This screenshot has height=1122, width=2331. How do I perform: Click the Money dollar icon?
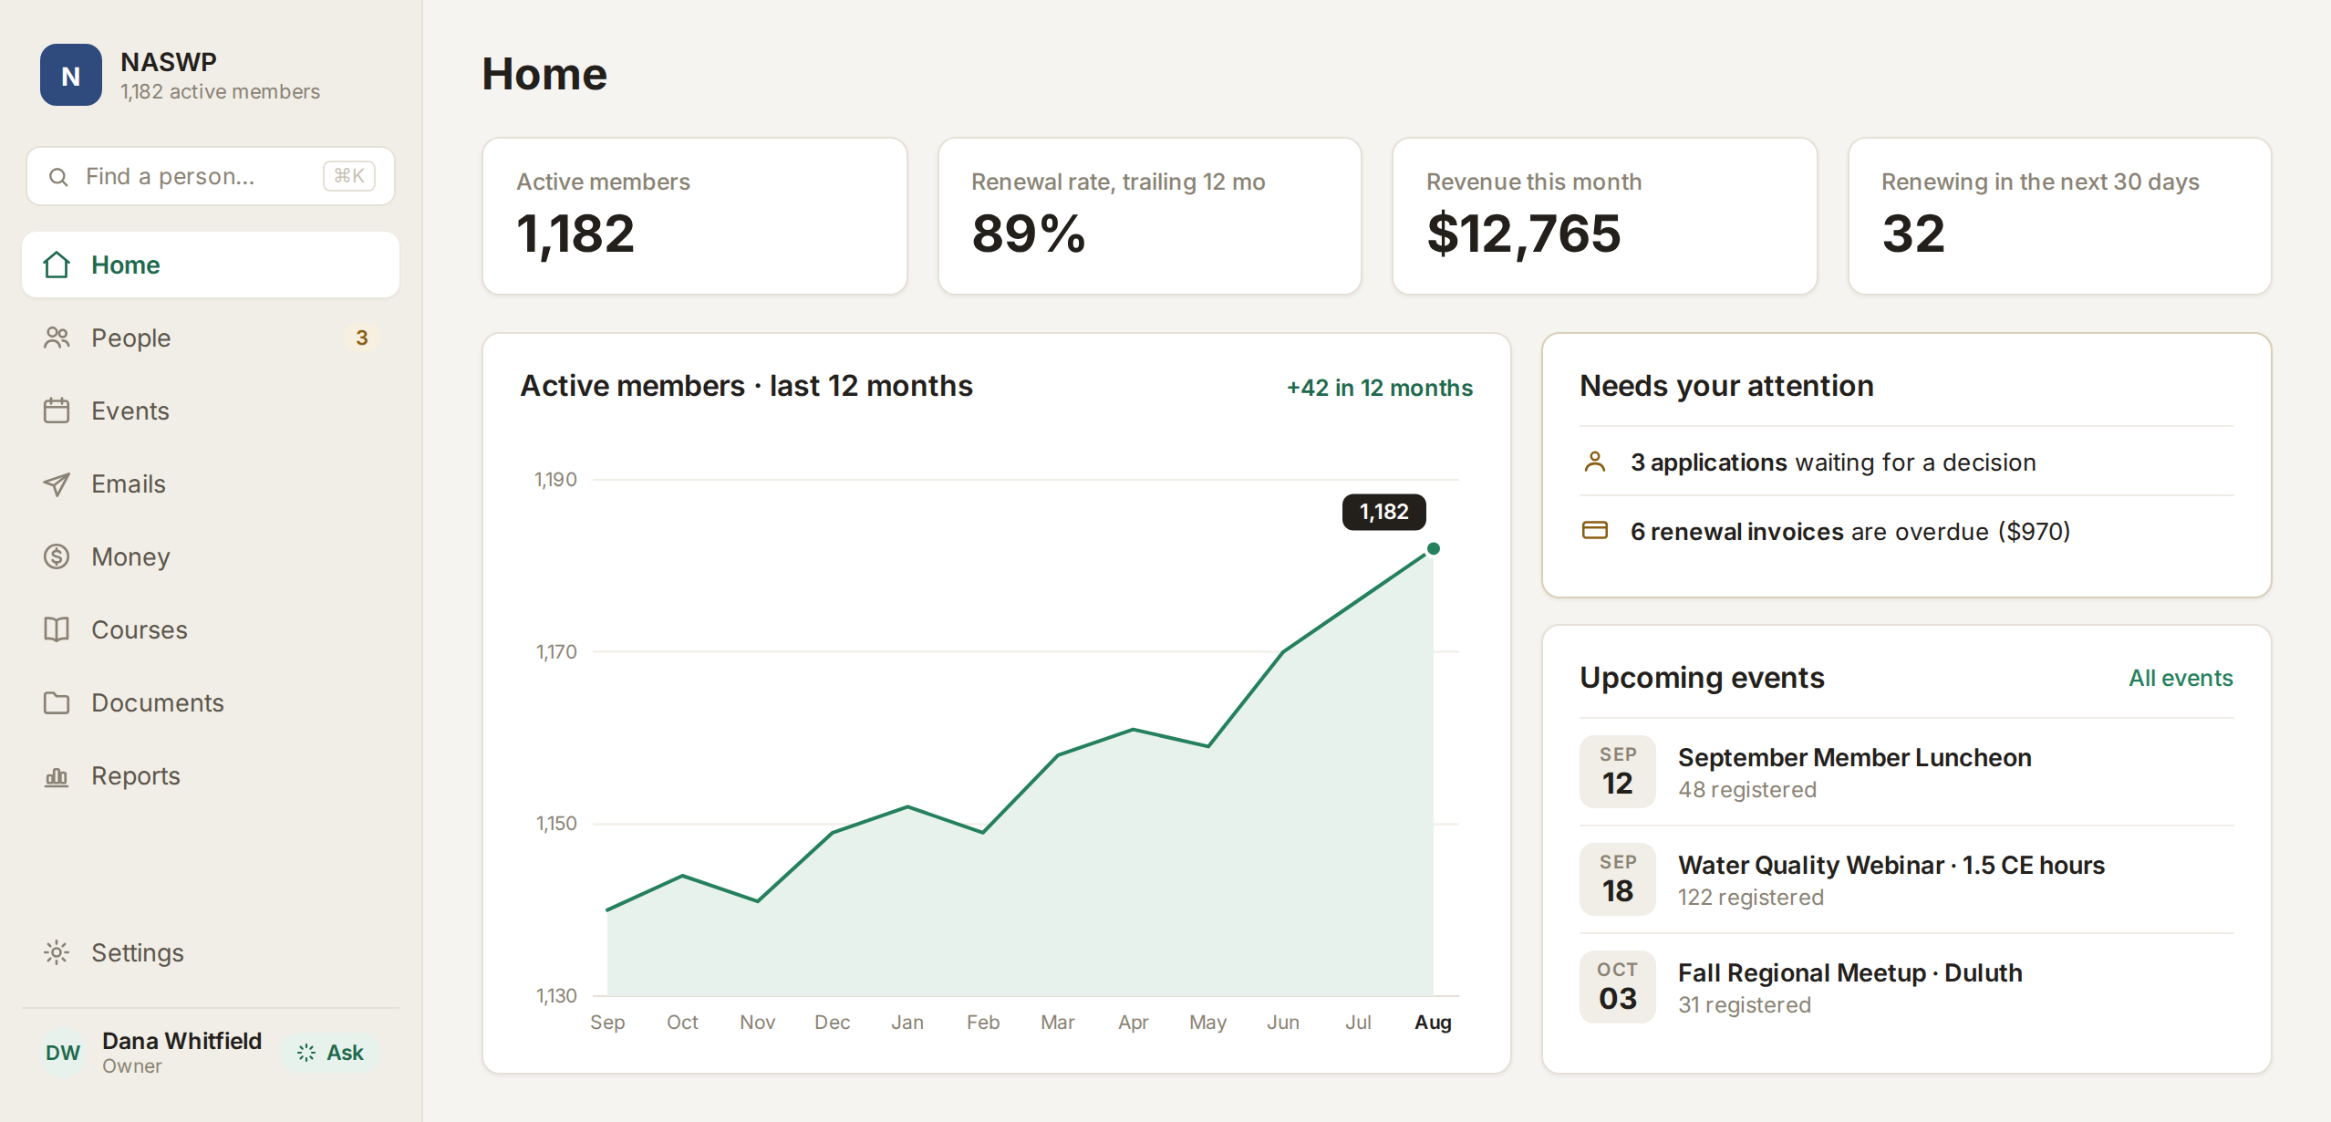click(57, 556)
